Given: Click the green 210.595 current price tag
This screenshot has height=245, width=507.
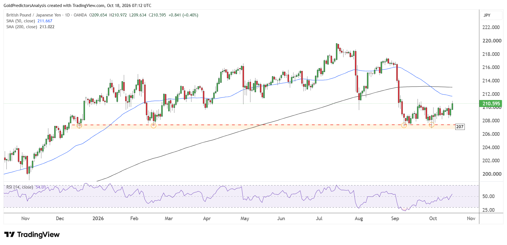Looking at the screenshot, I should click(491, 104).
